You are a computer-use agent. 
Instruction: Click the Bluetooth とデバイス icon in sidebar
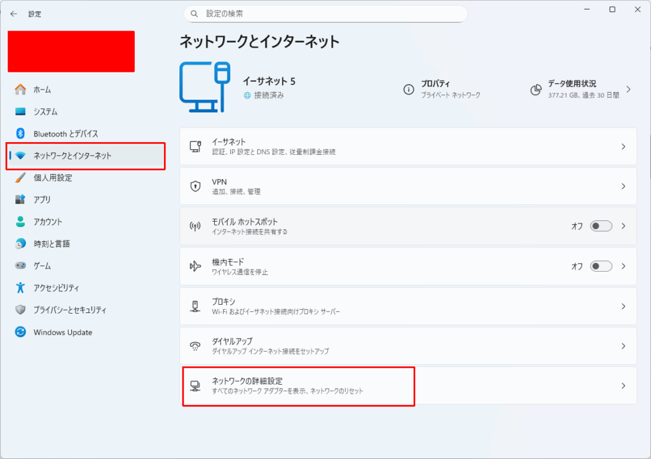point(20,134)
